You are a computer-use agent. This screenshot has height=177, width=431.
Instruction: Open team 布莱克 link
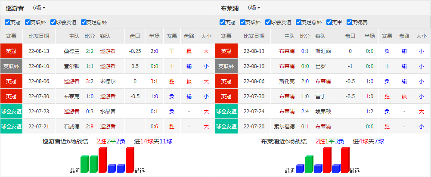(x=71, y=96)
